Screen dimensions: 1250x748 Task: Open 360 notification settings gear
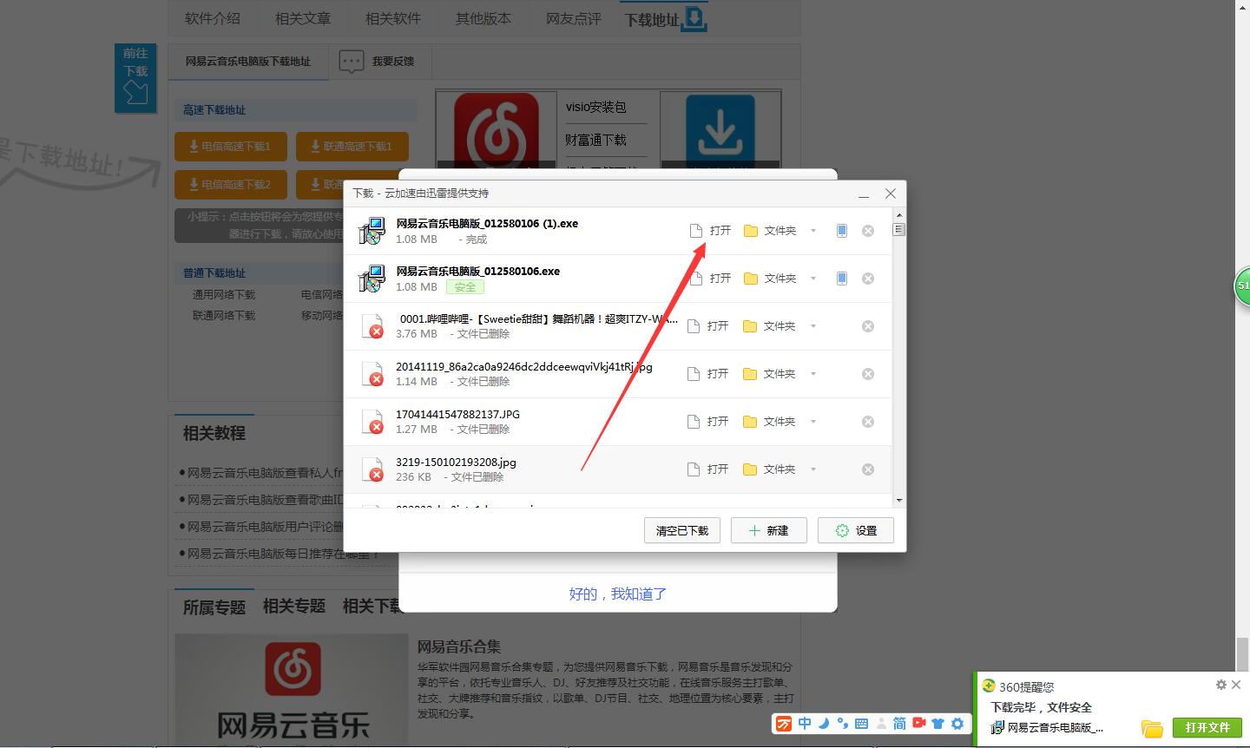point(1221,685)
